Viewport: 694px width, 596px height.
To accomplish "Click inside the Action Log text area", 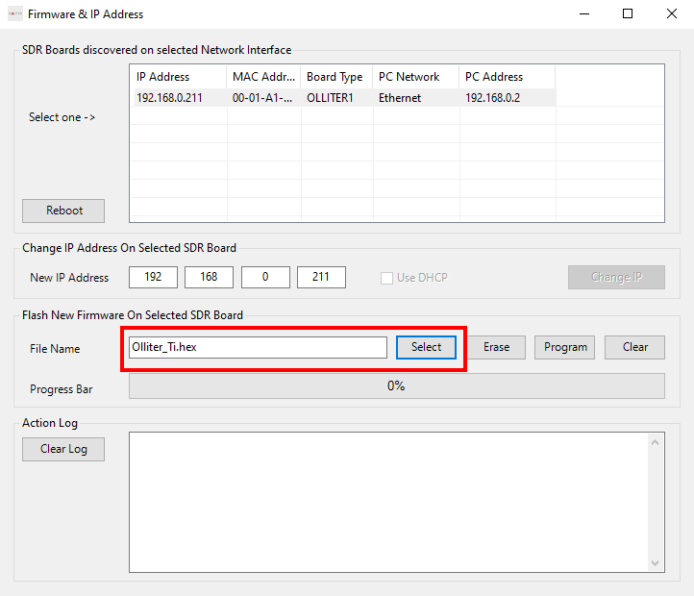I will [x=388, y=502].
